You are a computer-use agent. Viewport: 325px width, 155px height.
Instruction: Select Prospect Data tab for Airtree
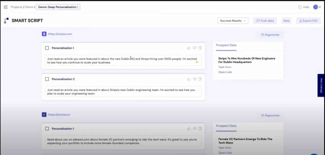point(226,126)
